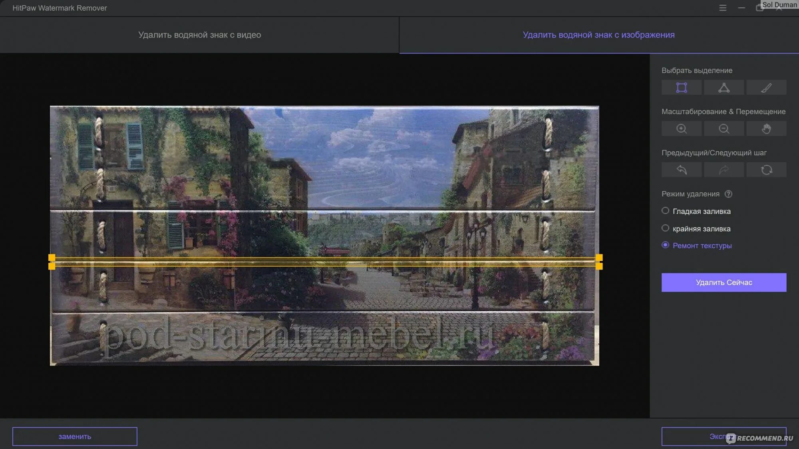Image resolution: width=799 pixels, height=449 pixels.
Task: Click the zoom out magnifier icon
Action: (723, 129)
